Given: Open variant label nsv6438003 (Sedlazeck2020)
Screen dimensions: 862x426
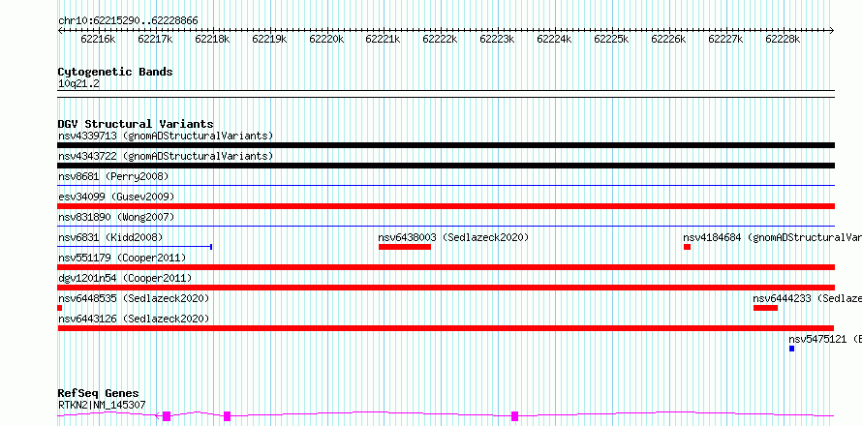Looking at the screenshot, I should 453,237.
